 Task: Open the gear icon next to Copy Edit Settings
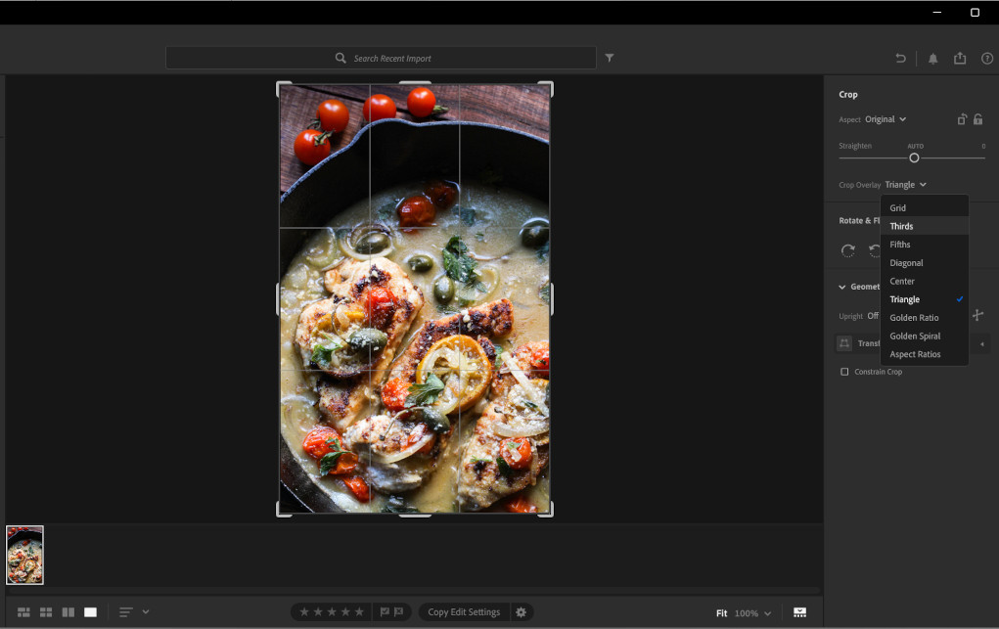(522, 612)
